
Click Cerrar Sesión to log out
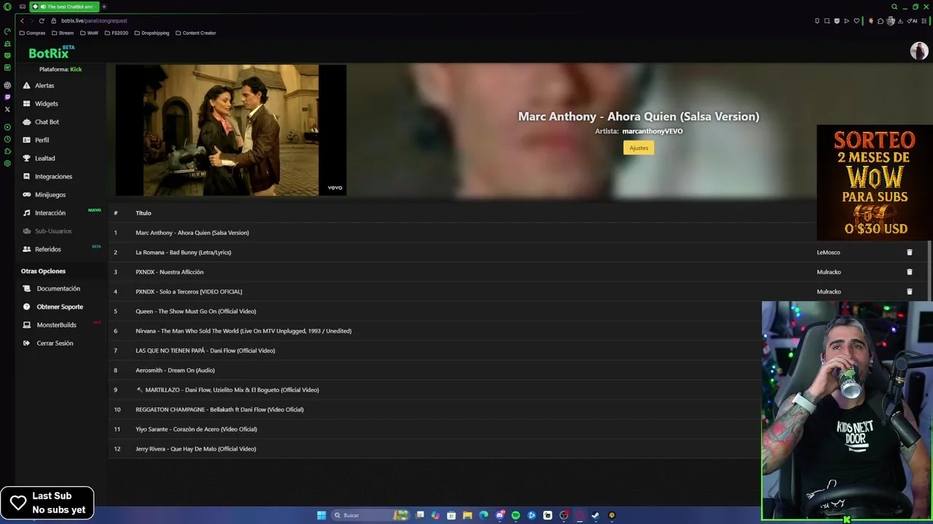(55, 344)
